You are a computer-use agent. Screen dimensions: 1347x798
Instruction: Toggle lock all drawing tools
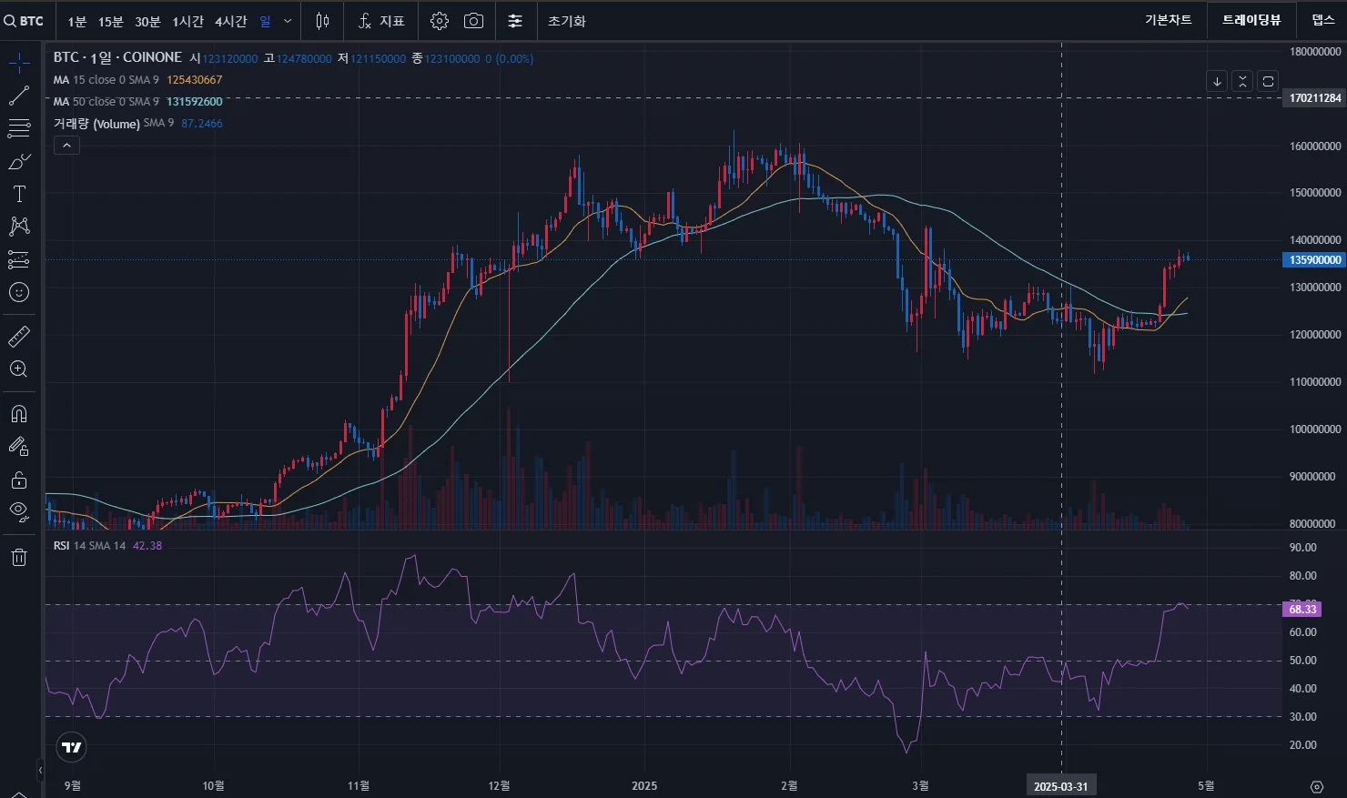[19, 480]
